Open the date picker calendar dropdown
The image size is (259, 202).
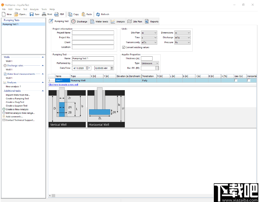pos(88,68)
